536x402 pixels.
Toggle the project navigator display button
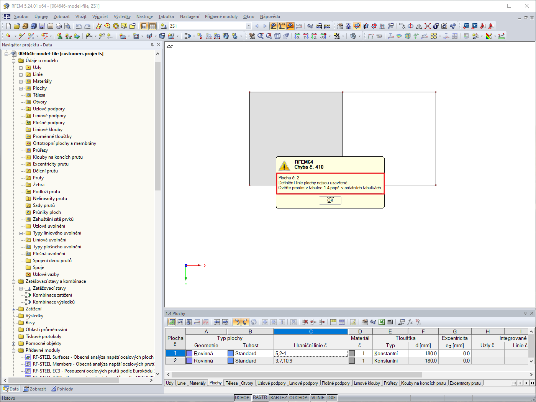tap(144, 26)
